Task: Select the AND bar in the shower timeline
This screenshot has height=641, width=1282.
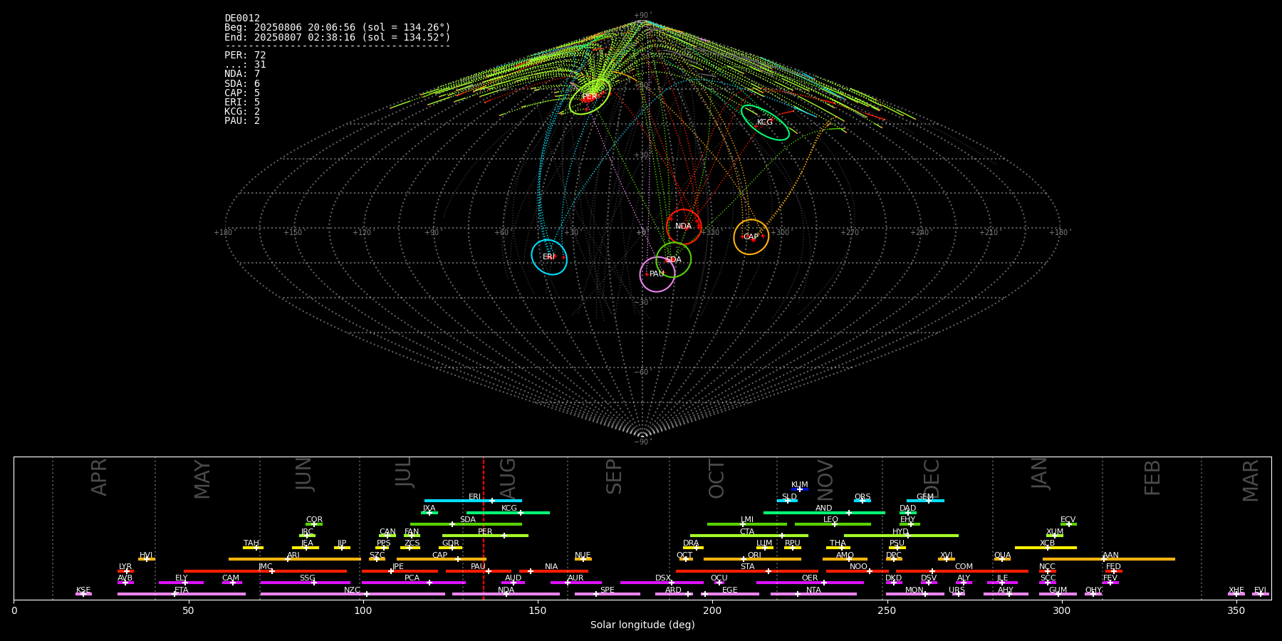Action: (824, 513)
